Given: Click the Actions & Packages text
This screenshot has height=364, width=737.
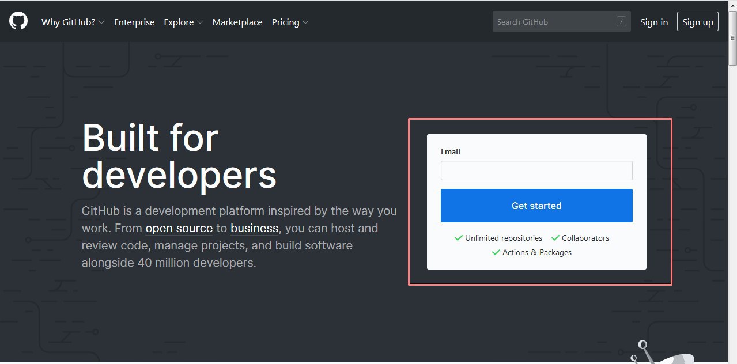Looking at the screenshot, I should point(537,252).
